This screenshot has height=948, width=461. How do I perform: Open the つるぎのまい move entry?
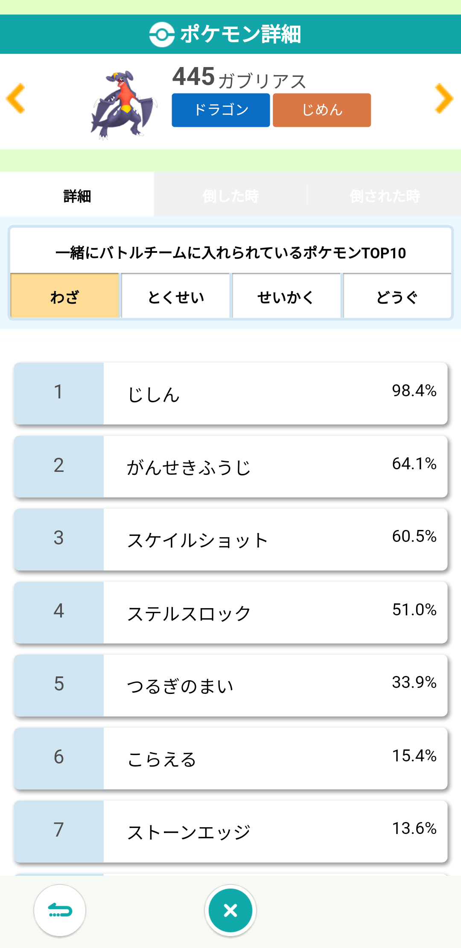tap(230, 686)
